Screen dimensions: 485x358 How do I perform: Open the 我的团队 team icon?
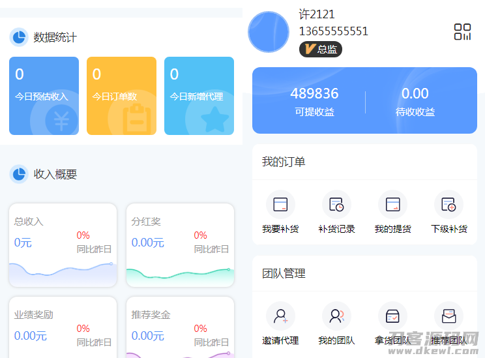[336, 316]
